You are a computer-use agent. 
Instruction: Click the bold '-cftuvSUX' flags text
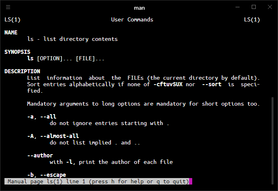168,84
